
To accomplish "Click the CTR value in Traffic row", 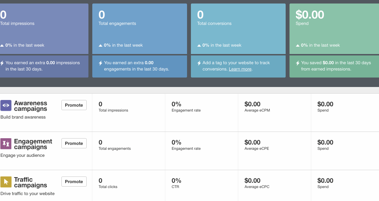I will [x=177, y=181].
